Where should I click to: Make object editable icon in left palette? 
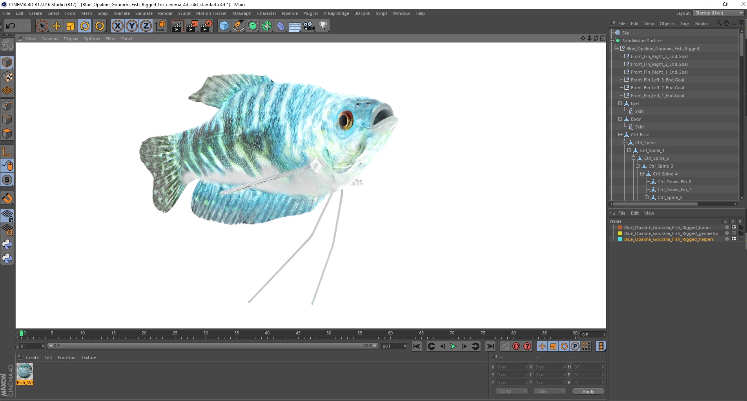pos(7,45)
